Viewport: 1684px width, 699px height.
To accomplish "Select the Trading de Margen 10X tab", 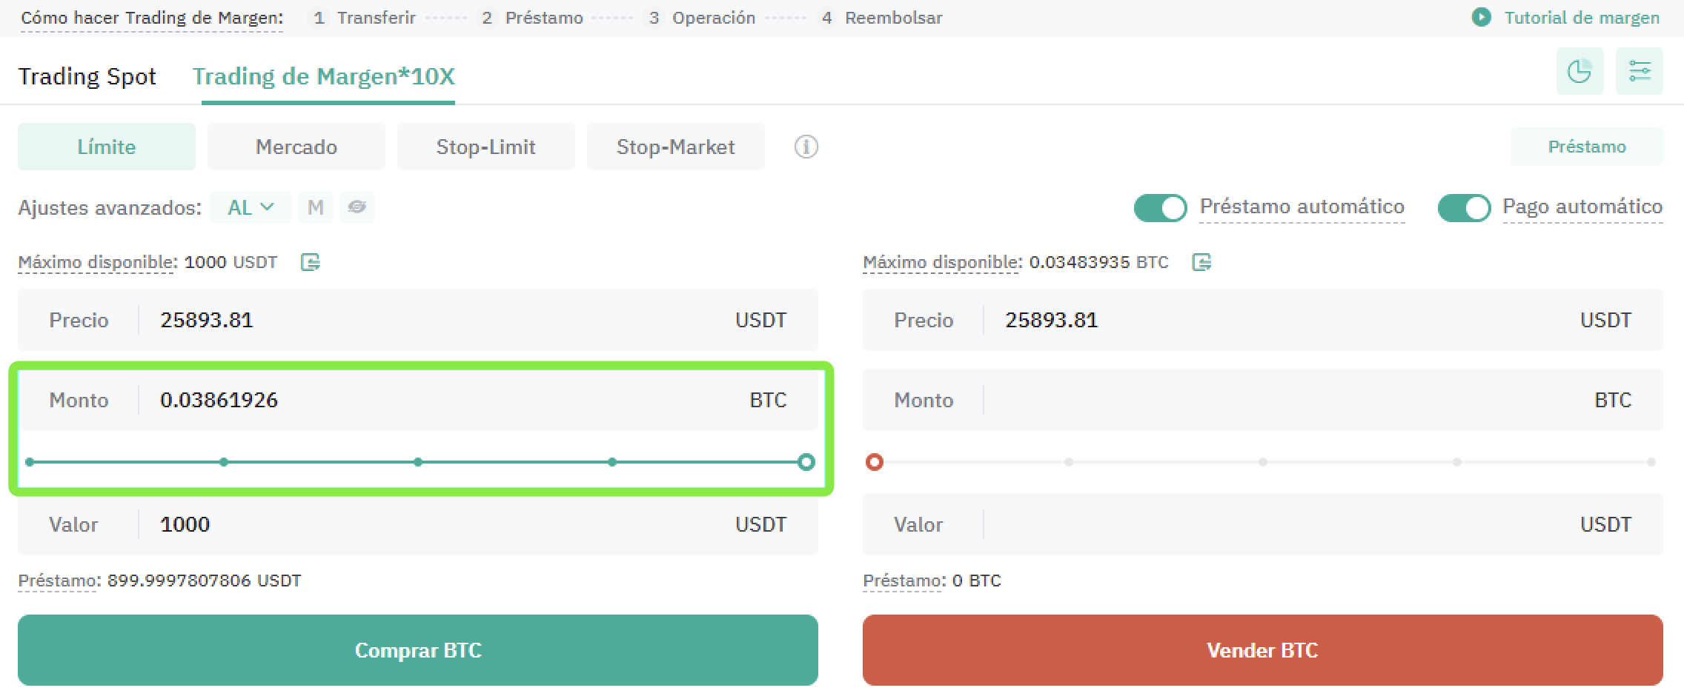I will (324, 76).
